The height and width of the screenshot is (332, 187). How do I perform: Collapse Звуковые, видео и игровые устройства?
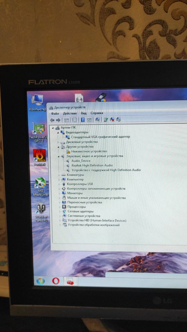(x=58, y=156)
